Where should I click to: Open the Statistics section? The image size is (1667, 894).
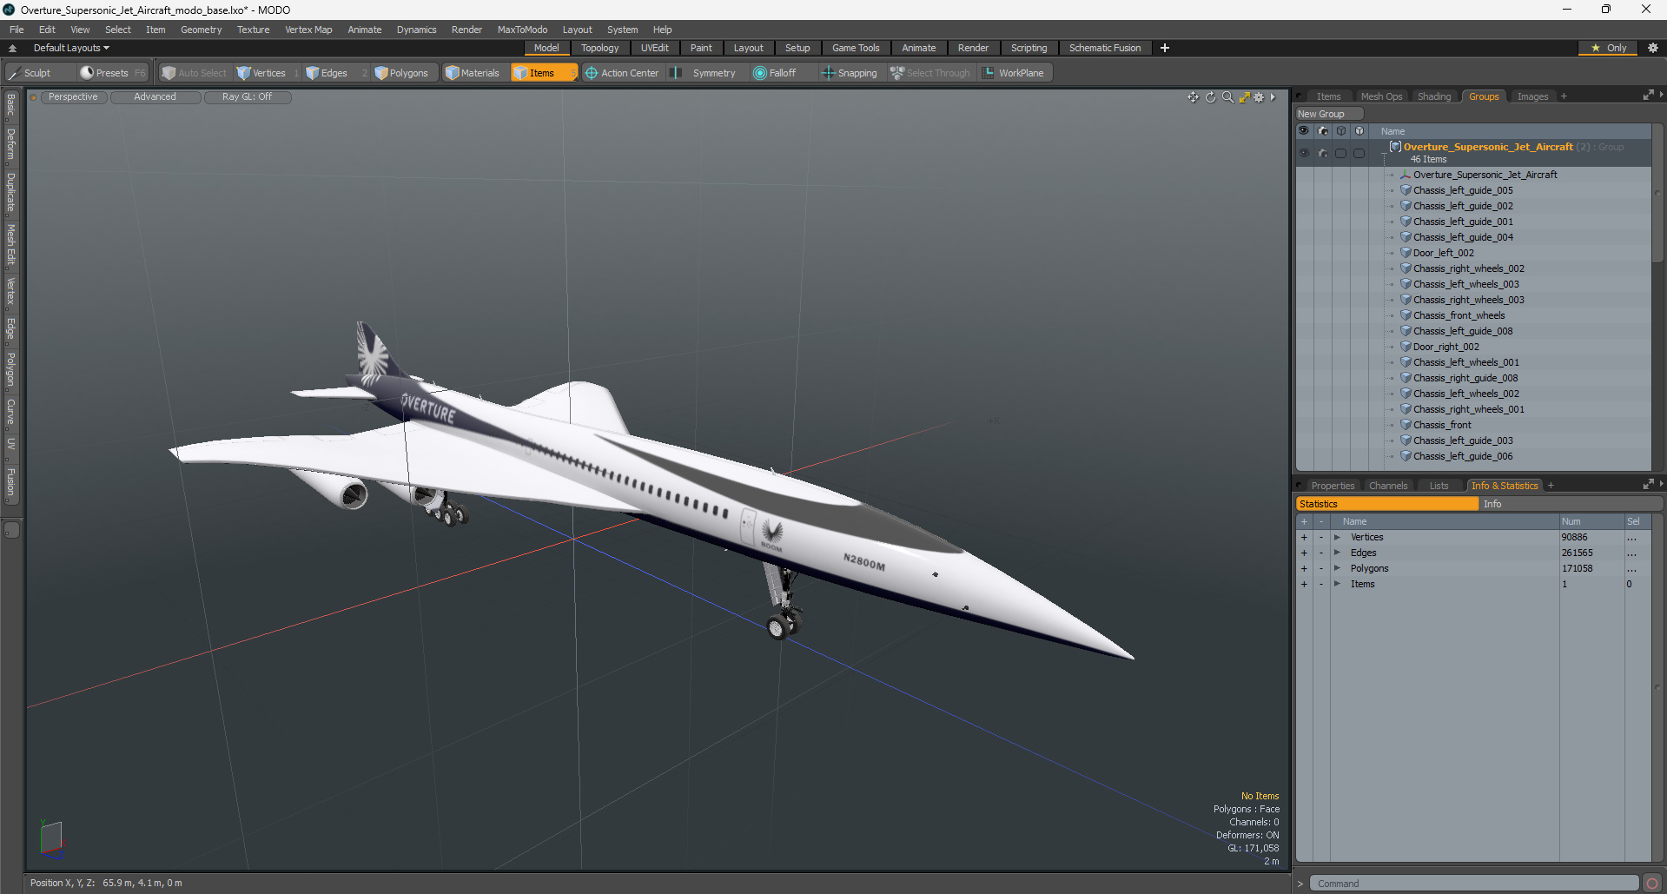pos(1387,504)
